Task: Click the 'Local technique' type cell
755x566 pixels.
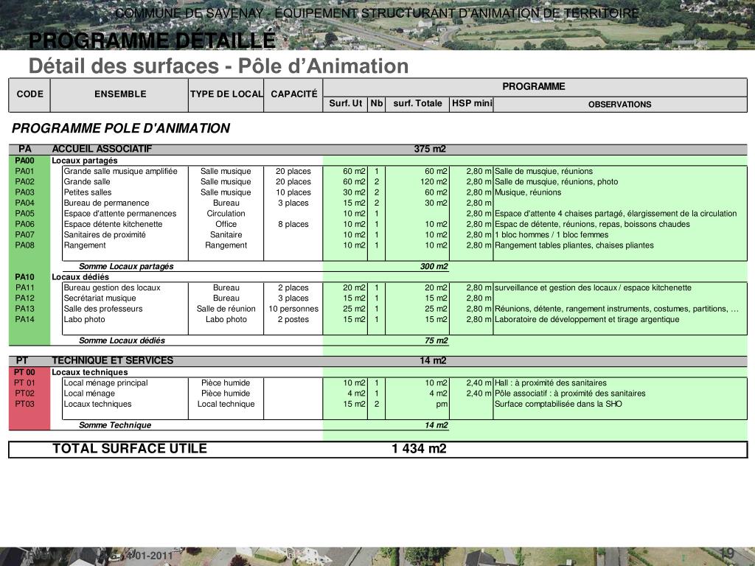Action: pyautogui.click(x=226, y=405)
